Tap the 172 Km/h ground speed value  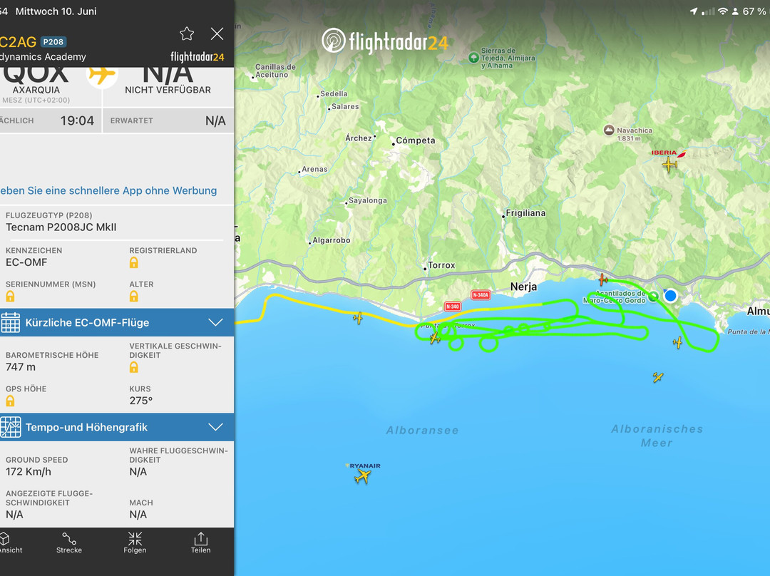[29, 472]
